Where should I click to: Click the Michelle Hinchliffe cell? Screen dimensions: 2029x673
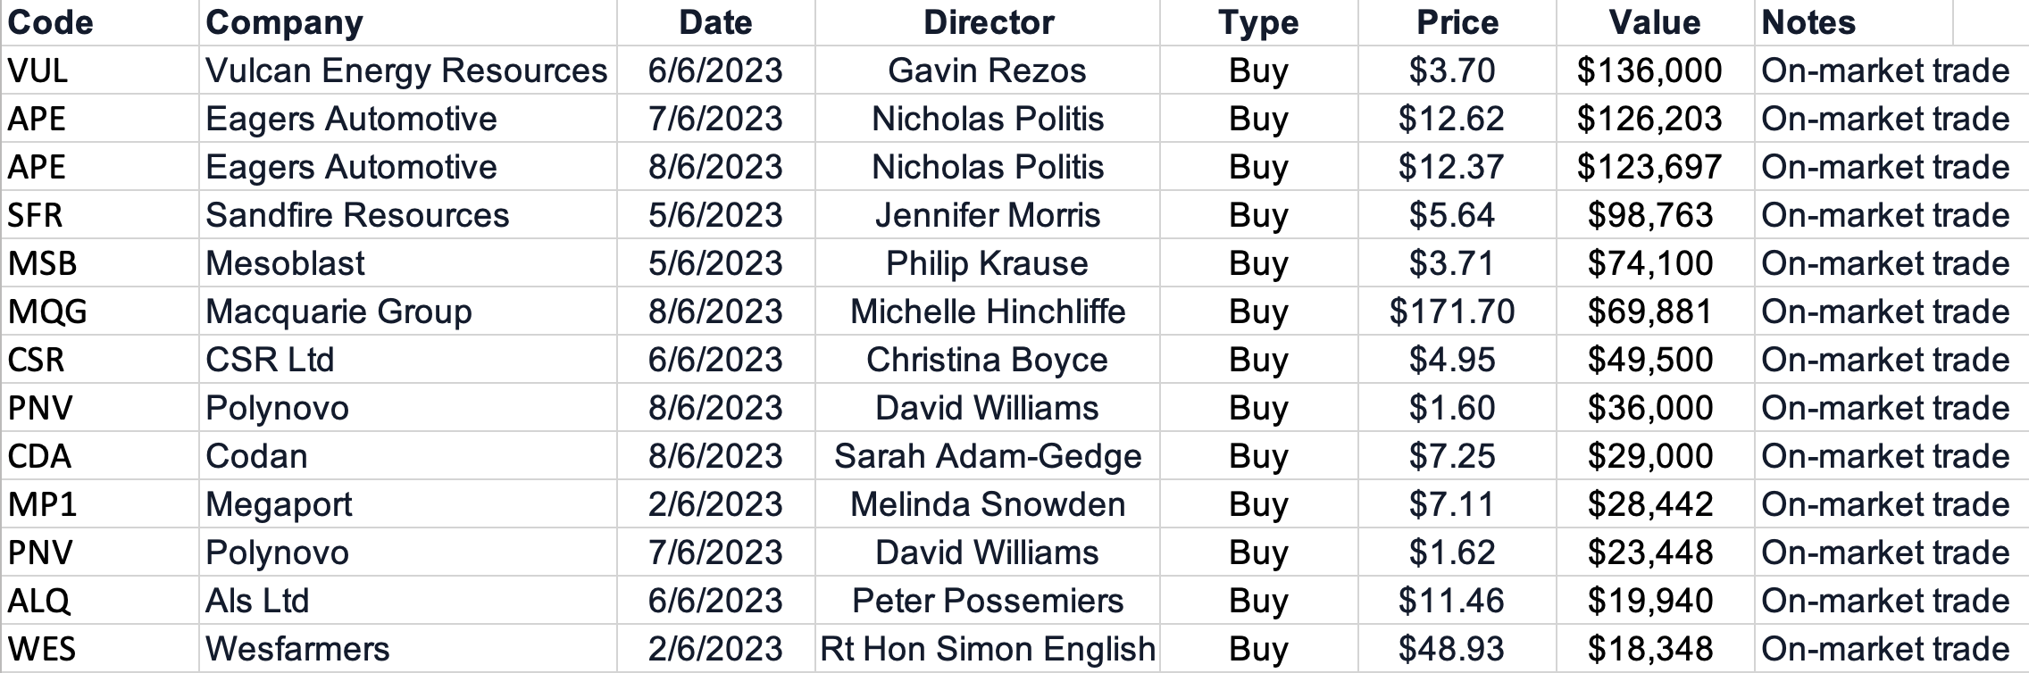(987, 312)
